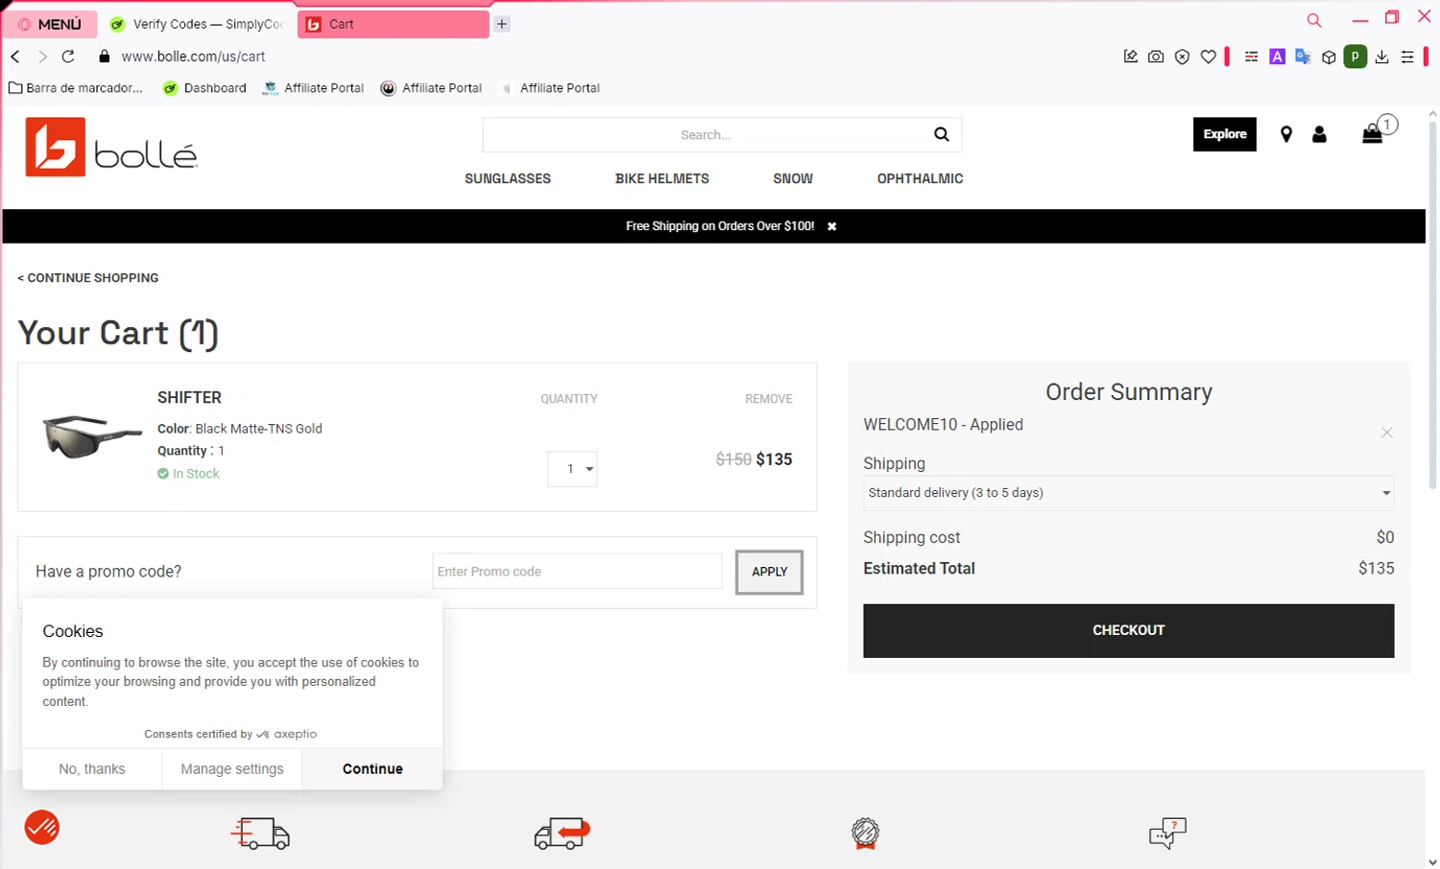Dismiss the Free Shipping banner with X

point(832,226)
